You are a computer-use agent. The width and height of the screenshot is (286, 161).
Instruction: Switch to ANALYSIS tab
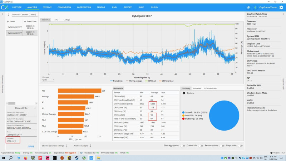(x=32, y=8)
